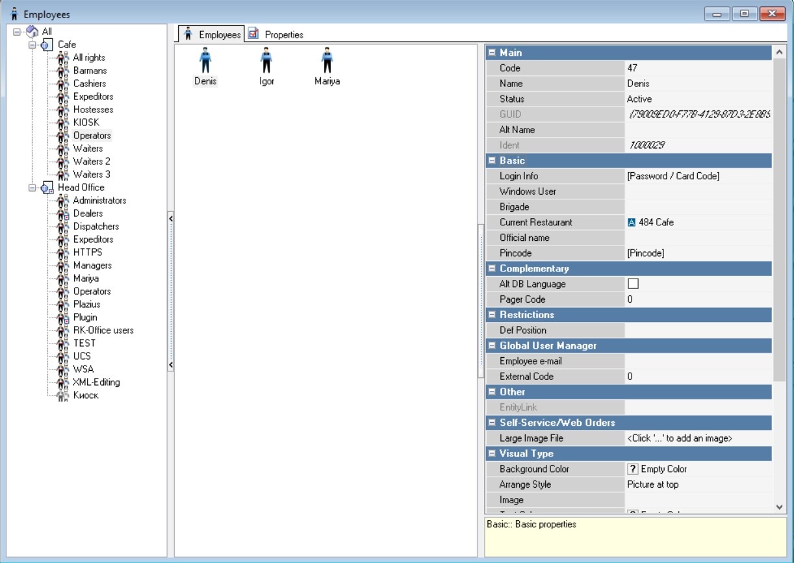Viewport: 794px width, 563px height.
Task: Click the Name field value Denis
Action: click(x=638, y=84)
